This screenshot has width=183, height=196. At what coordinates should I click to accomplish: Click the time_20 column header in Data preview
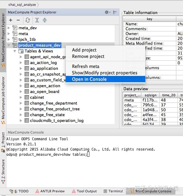click(x=169, y=95)
